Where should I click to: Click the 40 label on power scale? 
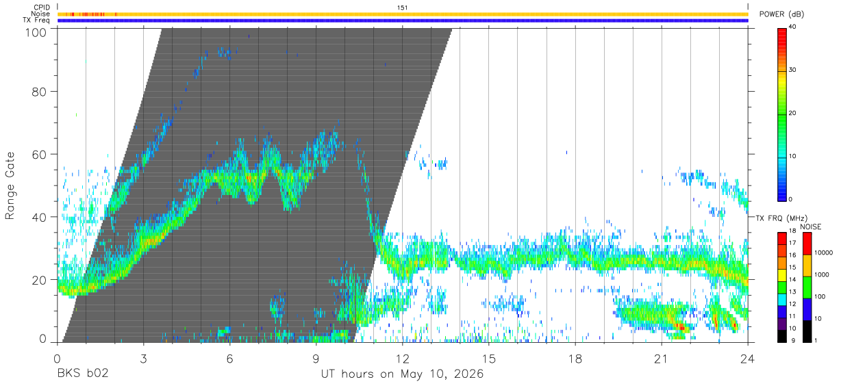tap(793, 27)
